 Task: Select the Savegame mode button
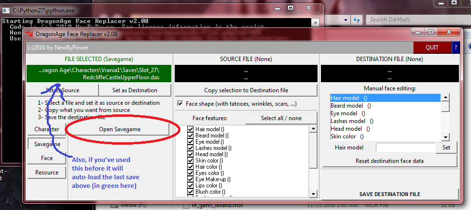[47, 144]
